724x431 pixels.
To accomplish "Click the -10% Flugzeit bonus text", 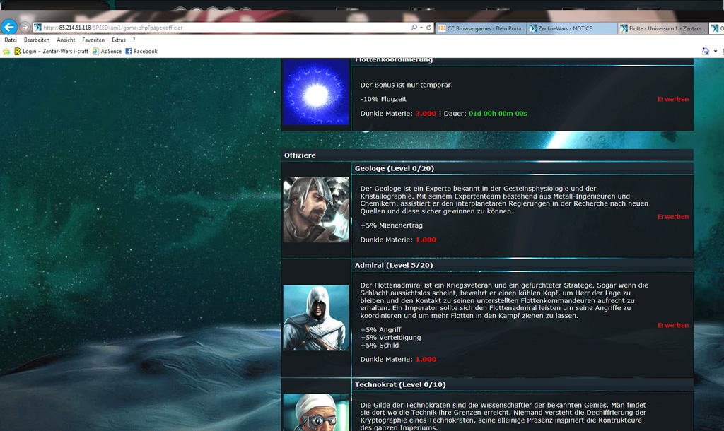I will click(383, 99).
